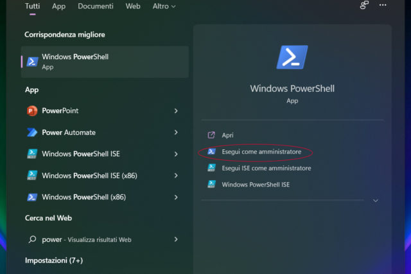Open the App filter tab
The image size is (411, 274).
point(58,6)
